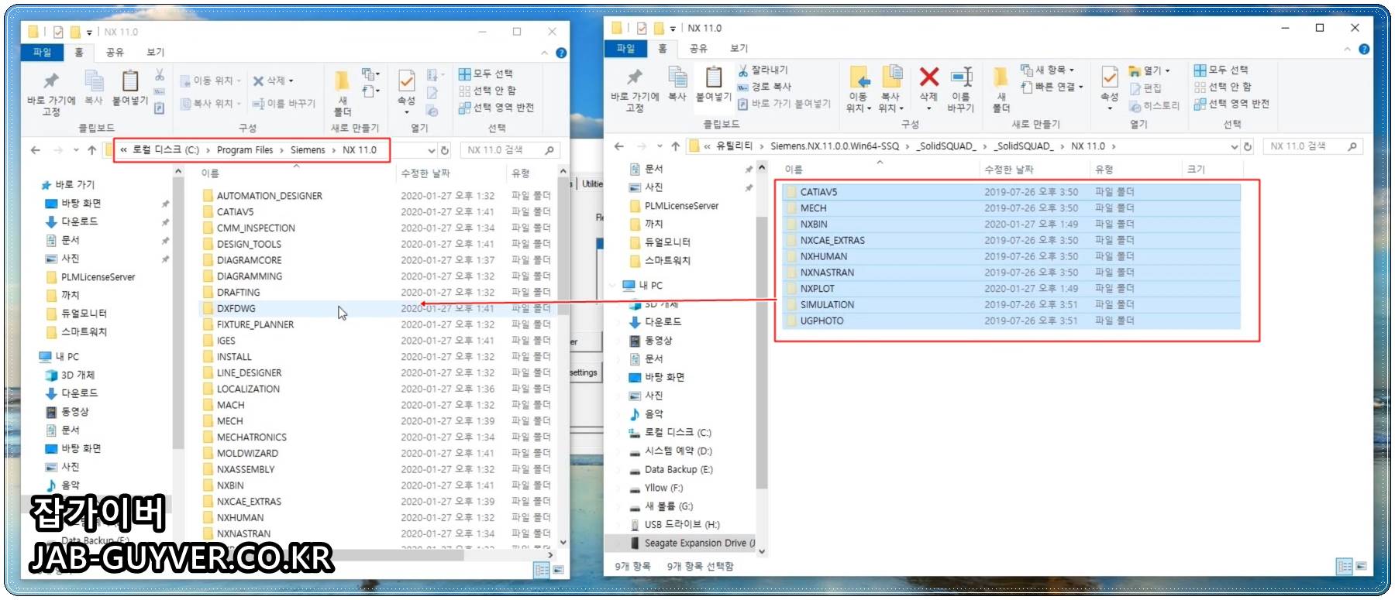Click select none (선택 안 함) in left window

point(487,91)
